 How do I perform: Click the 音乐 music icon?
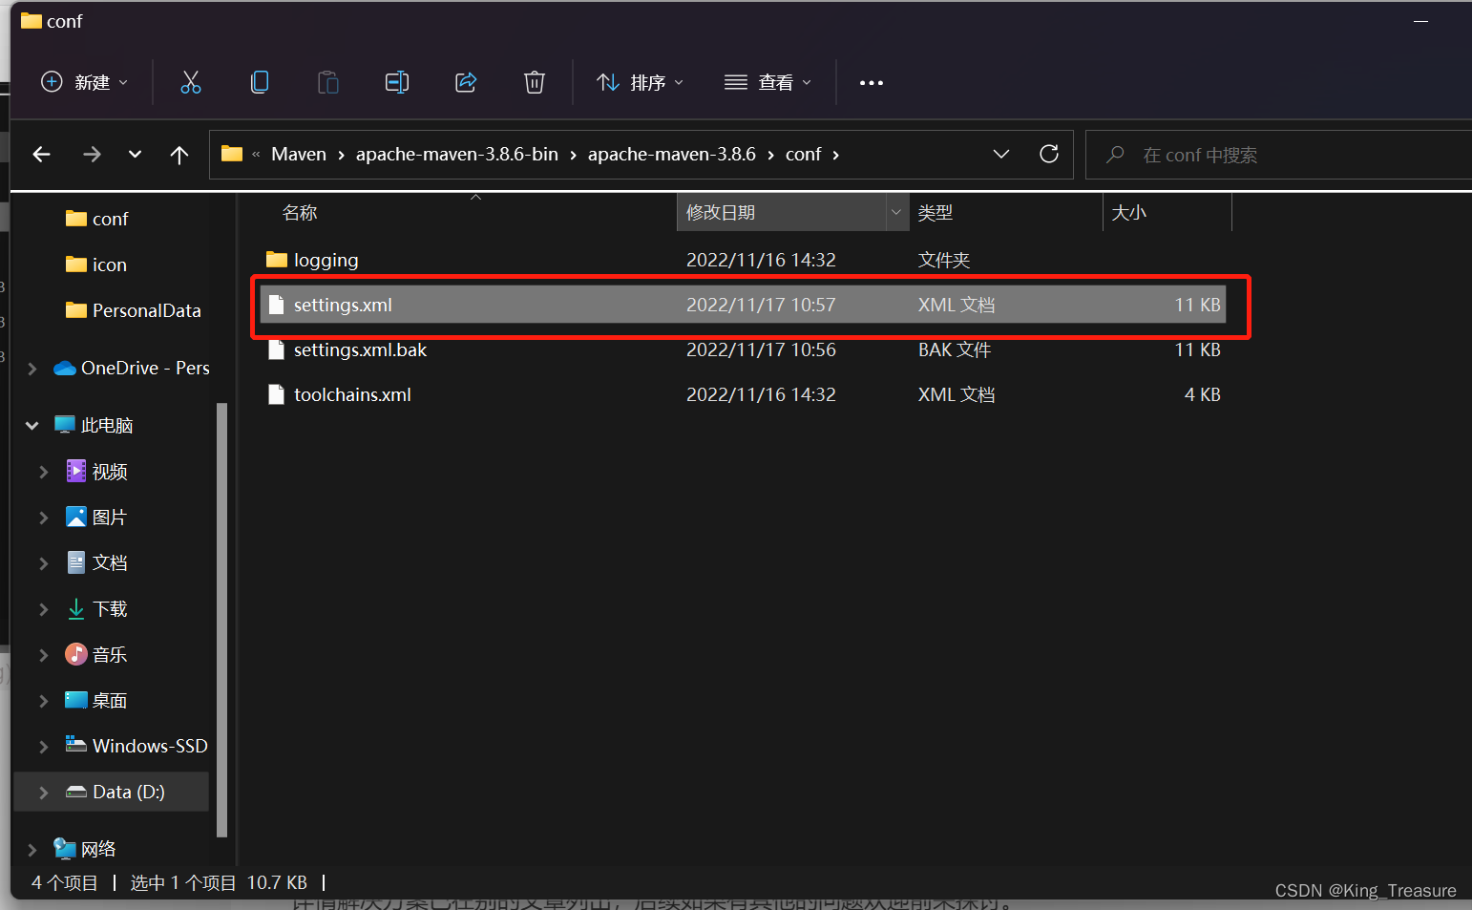pyautogui.click(x=76, y=654)
